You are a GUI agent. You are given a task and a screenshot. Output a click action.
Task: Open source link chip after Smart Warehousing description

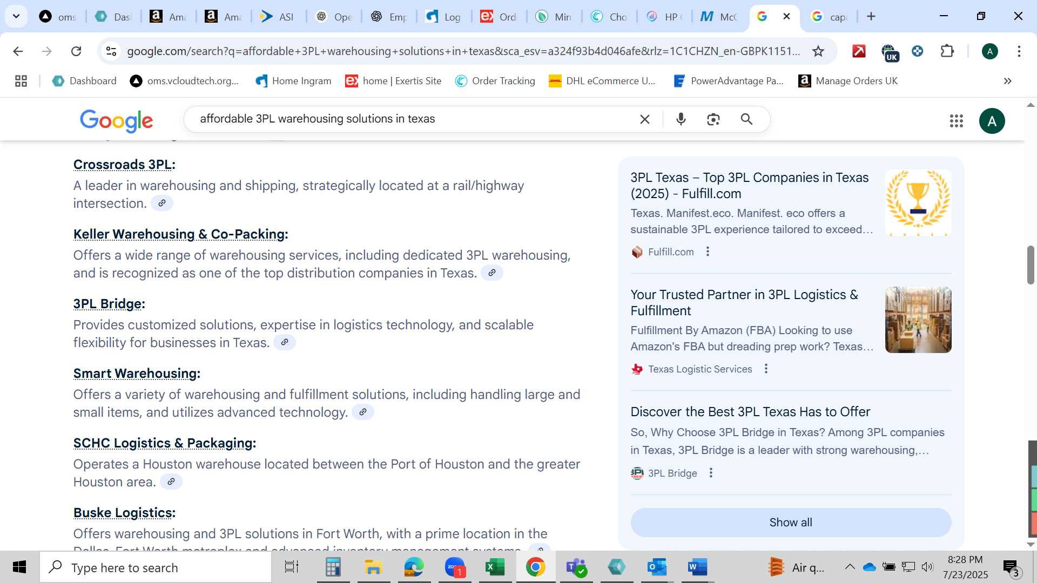(x=363, y=412)
